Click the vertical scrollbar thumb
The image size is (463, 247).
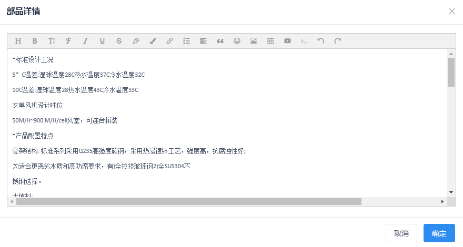click(451, 73)
